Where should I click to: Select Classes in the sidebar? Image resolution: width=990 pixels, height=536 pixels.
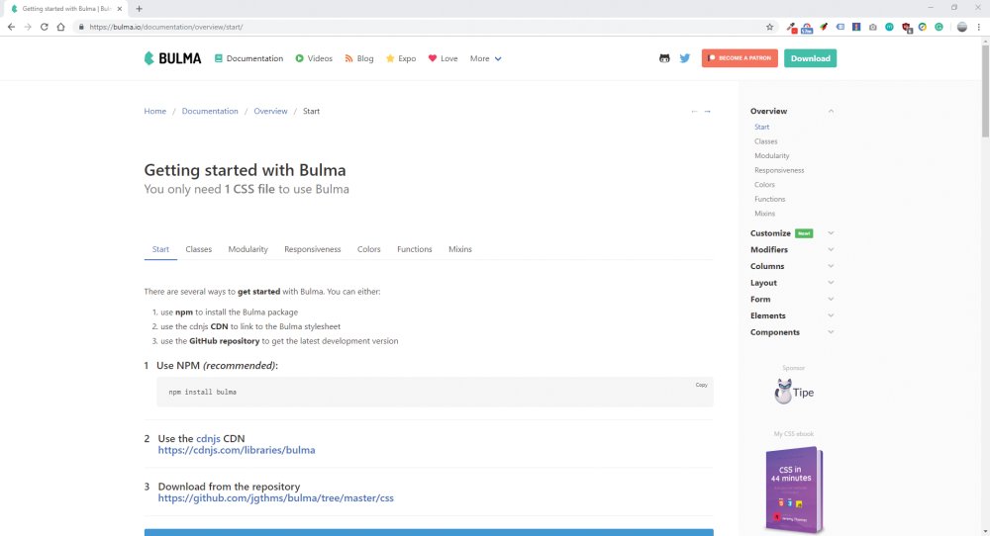click(766, 141)
